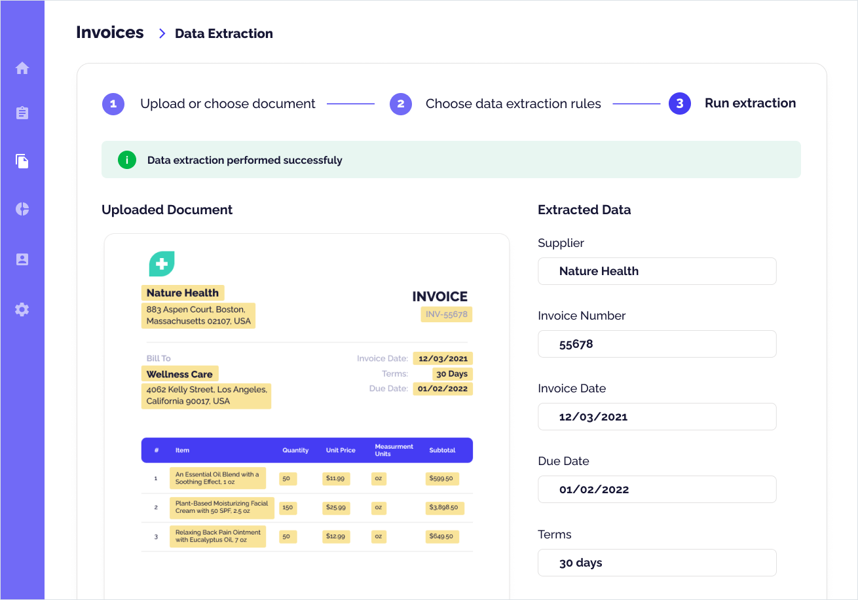Click the Extracted Data heading

[x=584, y=210]
